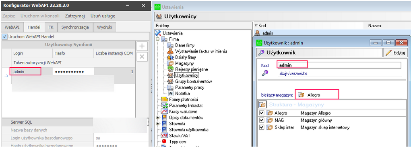Click the Stawki VAT icon
The width and height of the screenshot is (411, 147).
tap(165, 135)
